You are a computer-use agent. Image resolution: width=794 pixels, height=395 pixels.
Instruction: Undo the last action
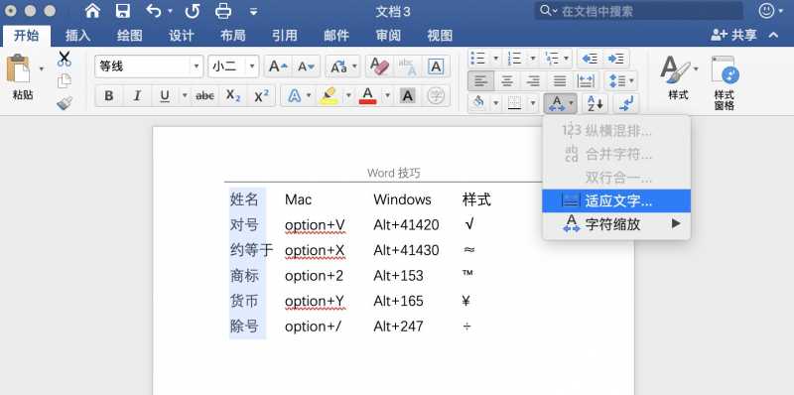pos(154,11)
